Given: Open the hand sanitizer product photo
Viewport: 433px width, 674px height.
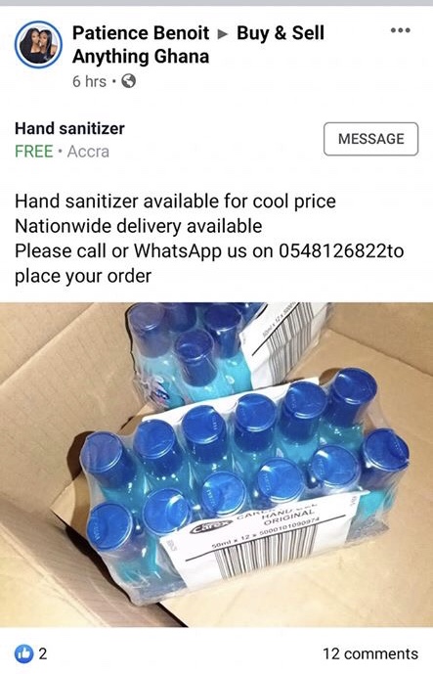Looking at the screenshot, I should 217,465.
